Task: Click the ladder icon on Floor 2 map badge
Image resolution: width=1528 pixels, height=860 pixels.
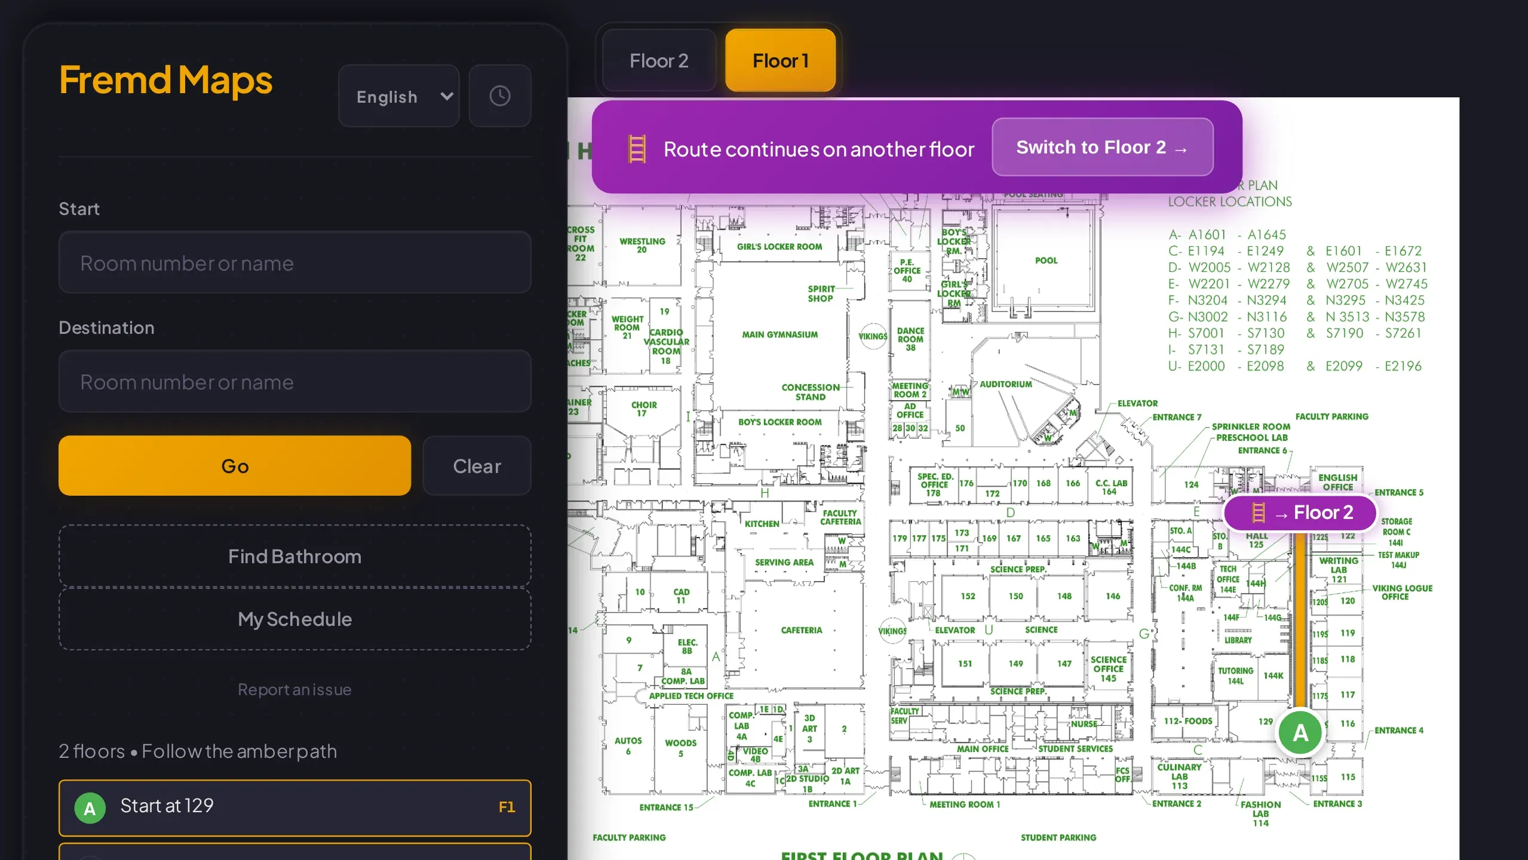Action: pos(1259,512)
